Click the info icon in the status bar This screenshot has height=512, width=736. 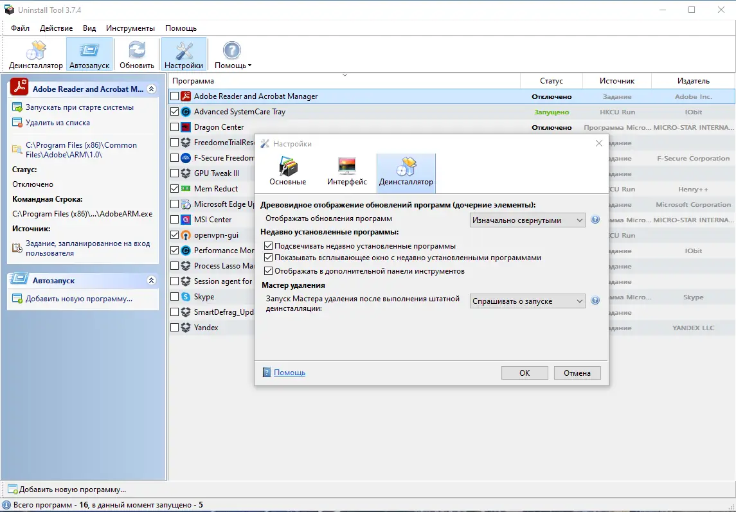pyautogui.click(x=6, y=505)
